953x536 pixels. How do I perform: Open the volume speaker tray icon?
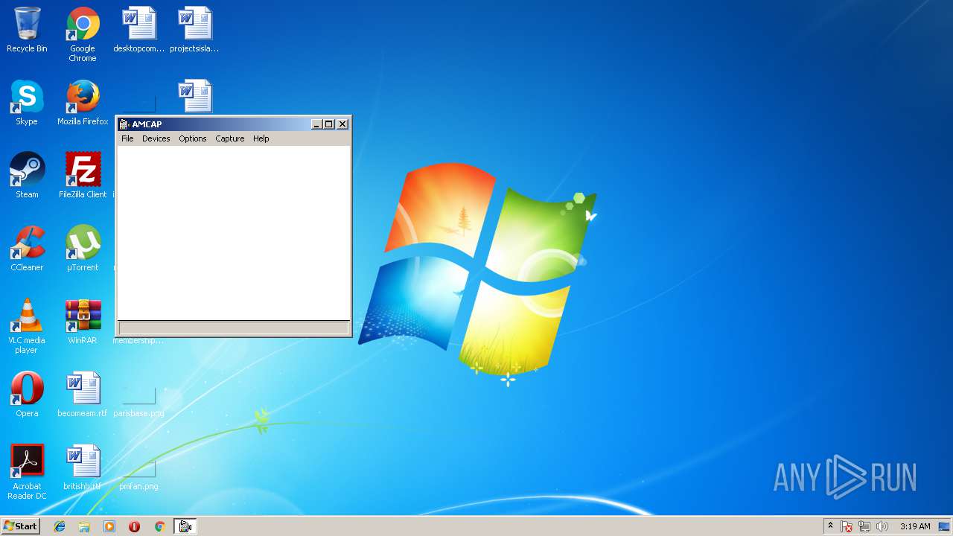click(x=882, y=526)
